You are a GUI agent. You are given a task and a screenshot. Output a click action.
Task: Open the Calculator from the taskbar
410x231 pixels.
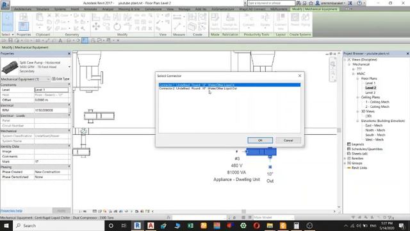click(x=296, y=225)
